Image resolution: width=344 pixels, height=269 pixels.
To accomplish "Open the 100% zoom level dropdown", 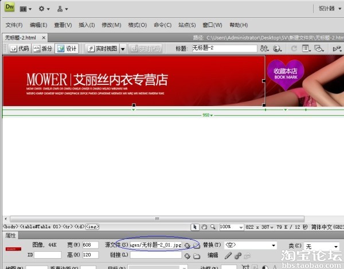I will [x=232, y=227].
